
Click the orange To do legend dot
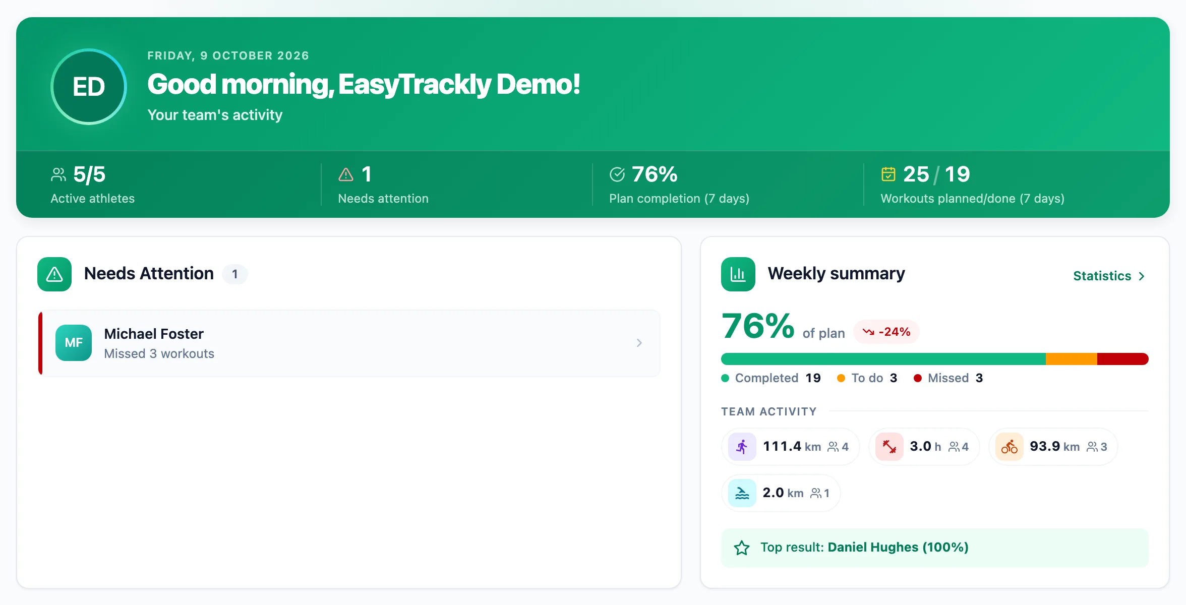coord(841,378)
